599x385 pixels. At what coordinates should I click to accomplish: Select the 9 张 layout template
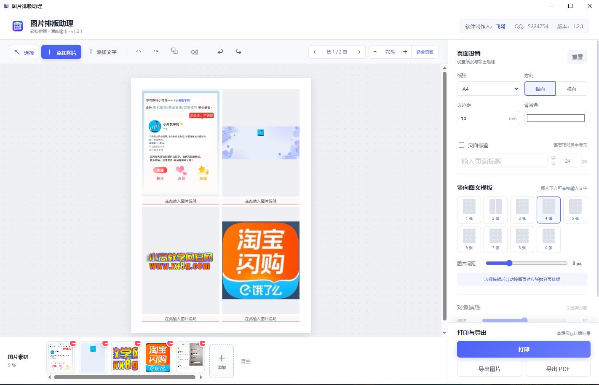548,239
